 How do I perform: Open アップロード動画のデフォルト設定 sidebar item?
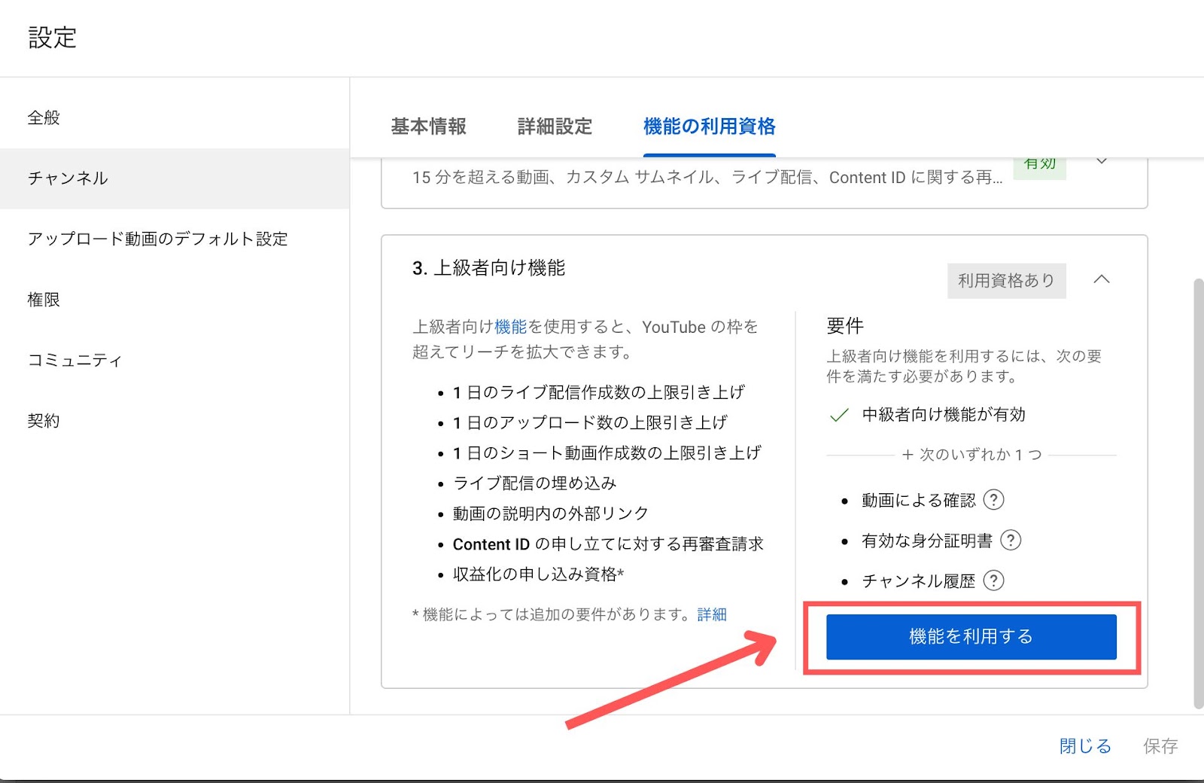click(x=175, y=239)
